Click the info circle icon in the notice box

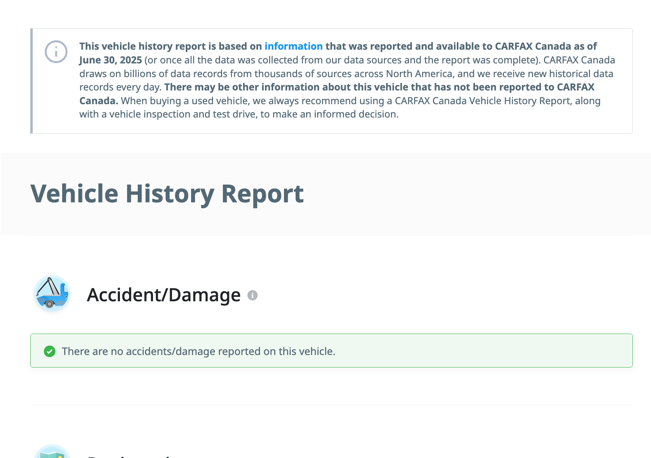(x=56, y=52)
